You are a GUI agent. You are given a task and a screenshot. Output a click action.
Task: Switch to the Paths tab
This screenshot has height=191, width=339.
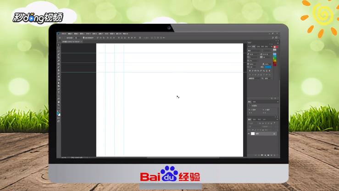coord(259,119)
